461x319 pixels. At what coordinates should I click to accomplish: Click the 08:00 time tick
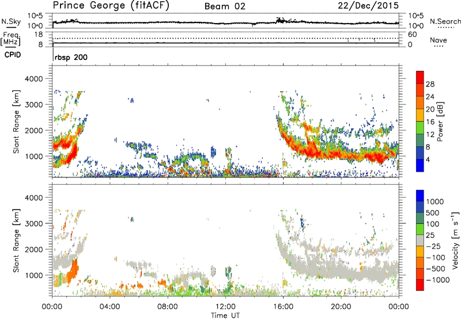[x=168, y=307]
